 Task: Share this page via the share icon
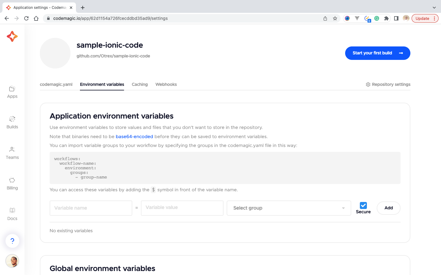[x=325, y=18]
